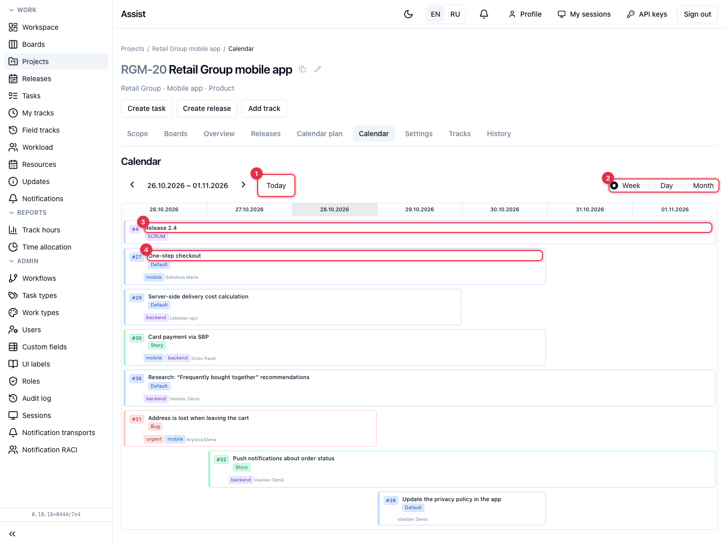Open Roles shield icon
This screenshot has height=546, width=726.
tap(13, 381)
